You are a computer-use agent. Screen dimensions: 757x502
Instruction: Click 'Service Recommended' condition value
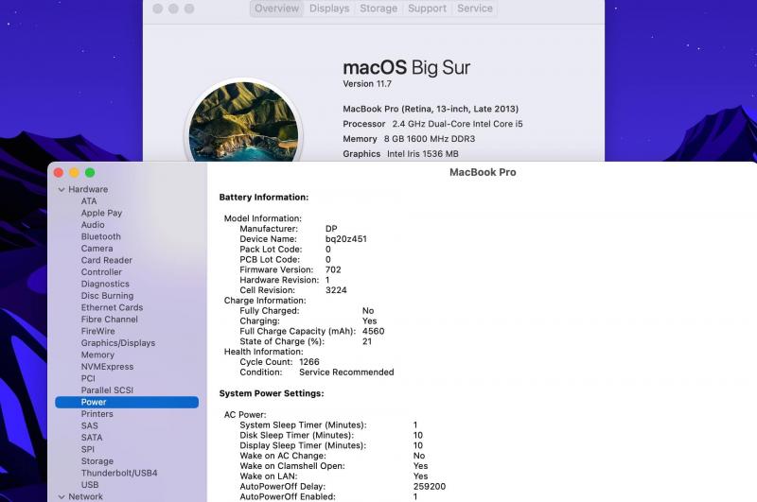click(346, 372)
